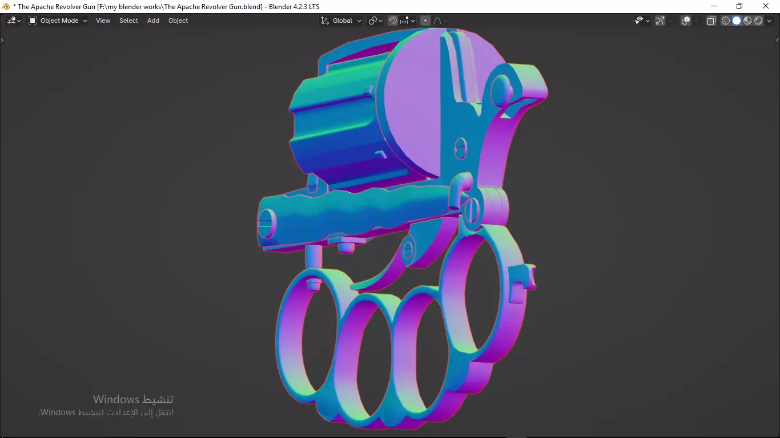Close the Blender window
The height and width of the screenshot is (438, 780).
tap(766, 6)
